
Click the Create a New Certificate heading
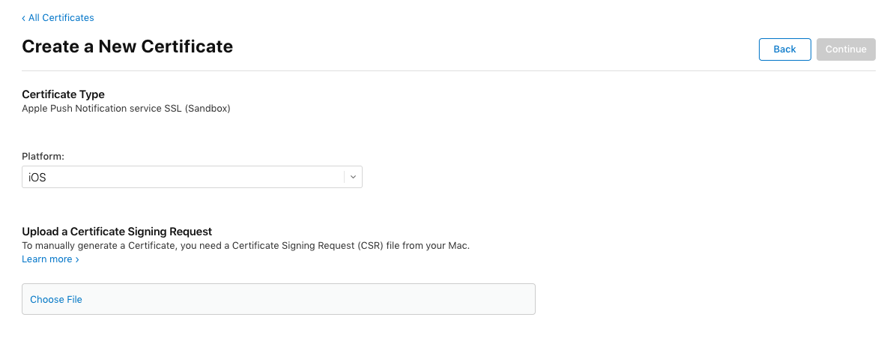pos(127,46)
